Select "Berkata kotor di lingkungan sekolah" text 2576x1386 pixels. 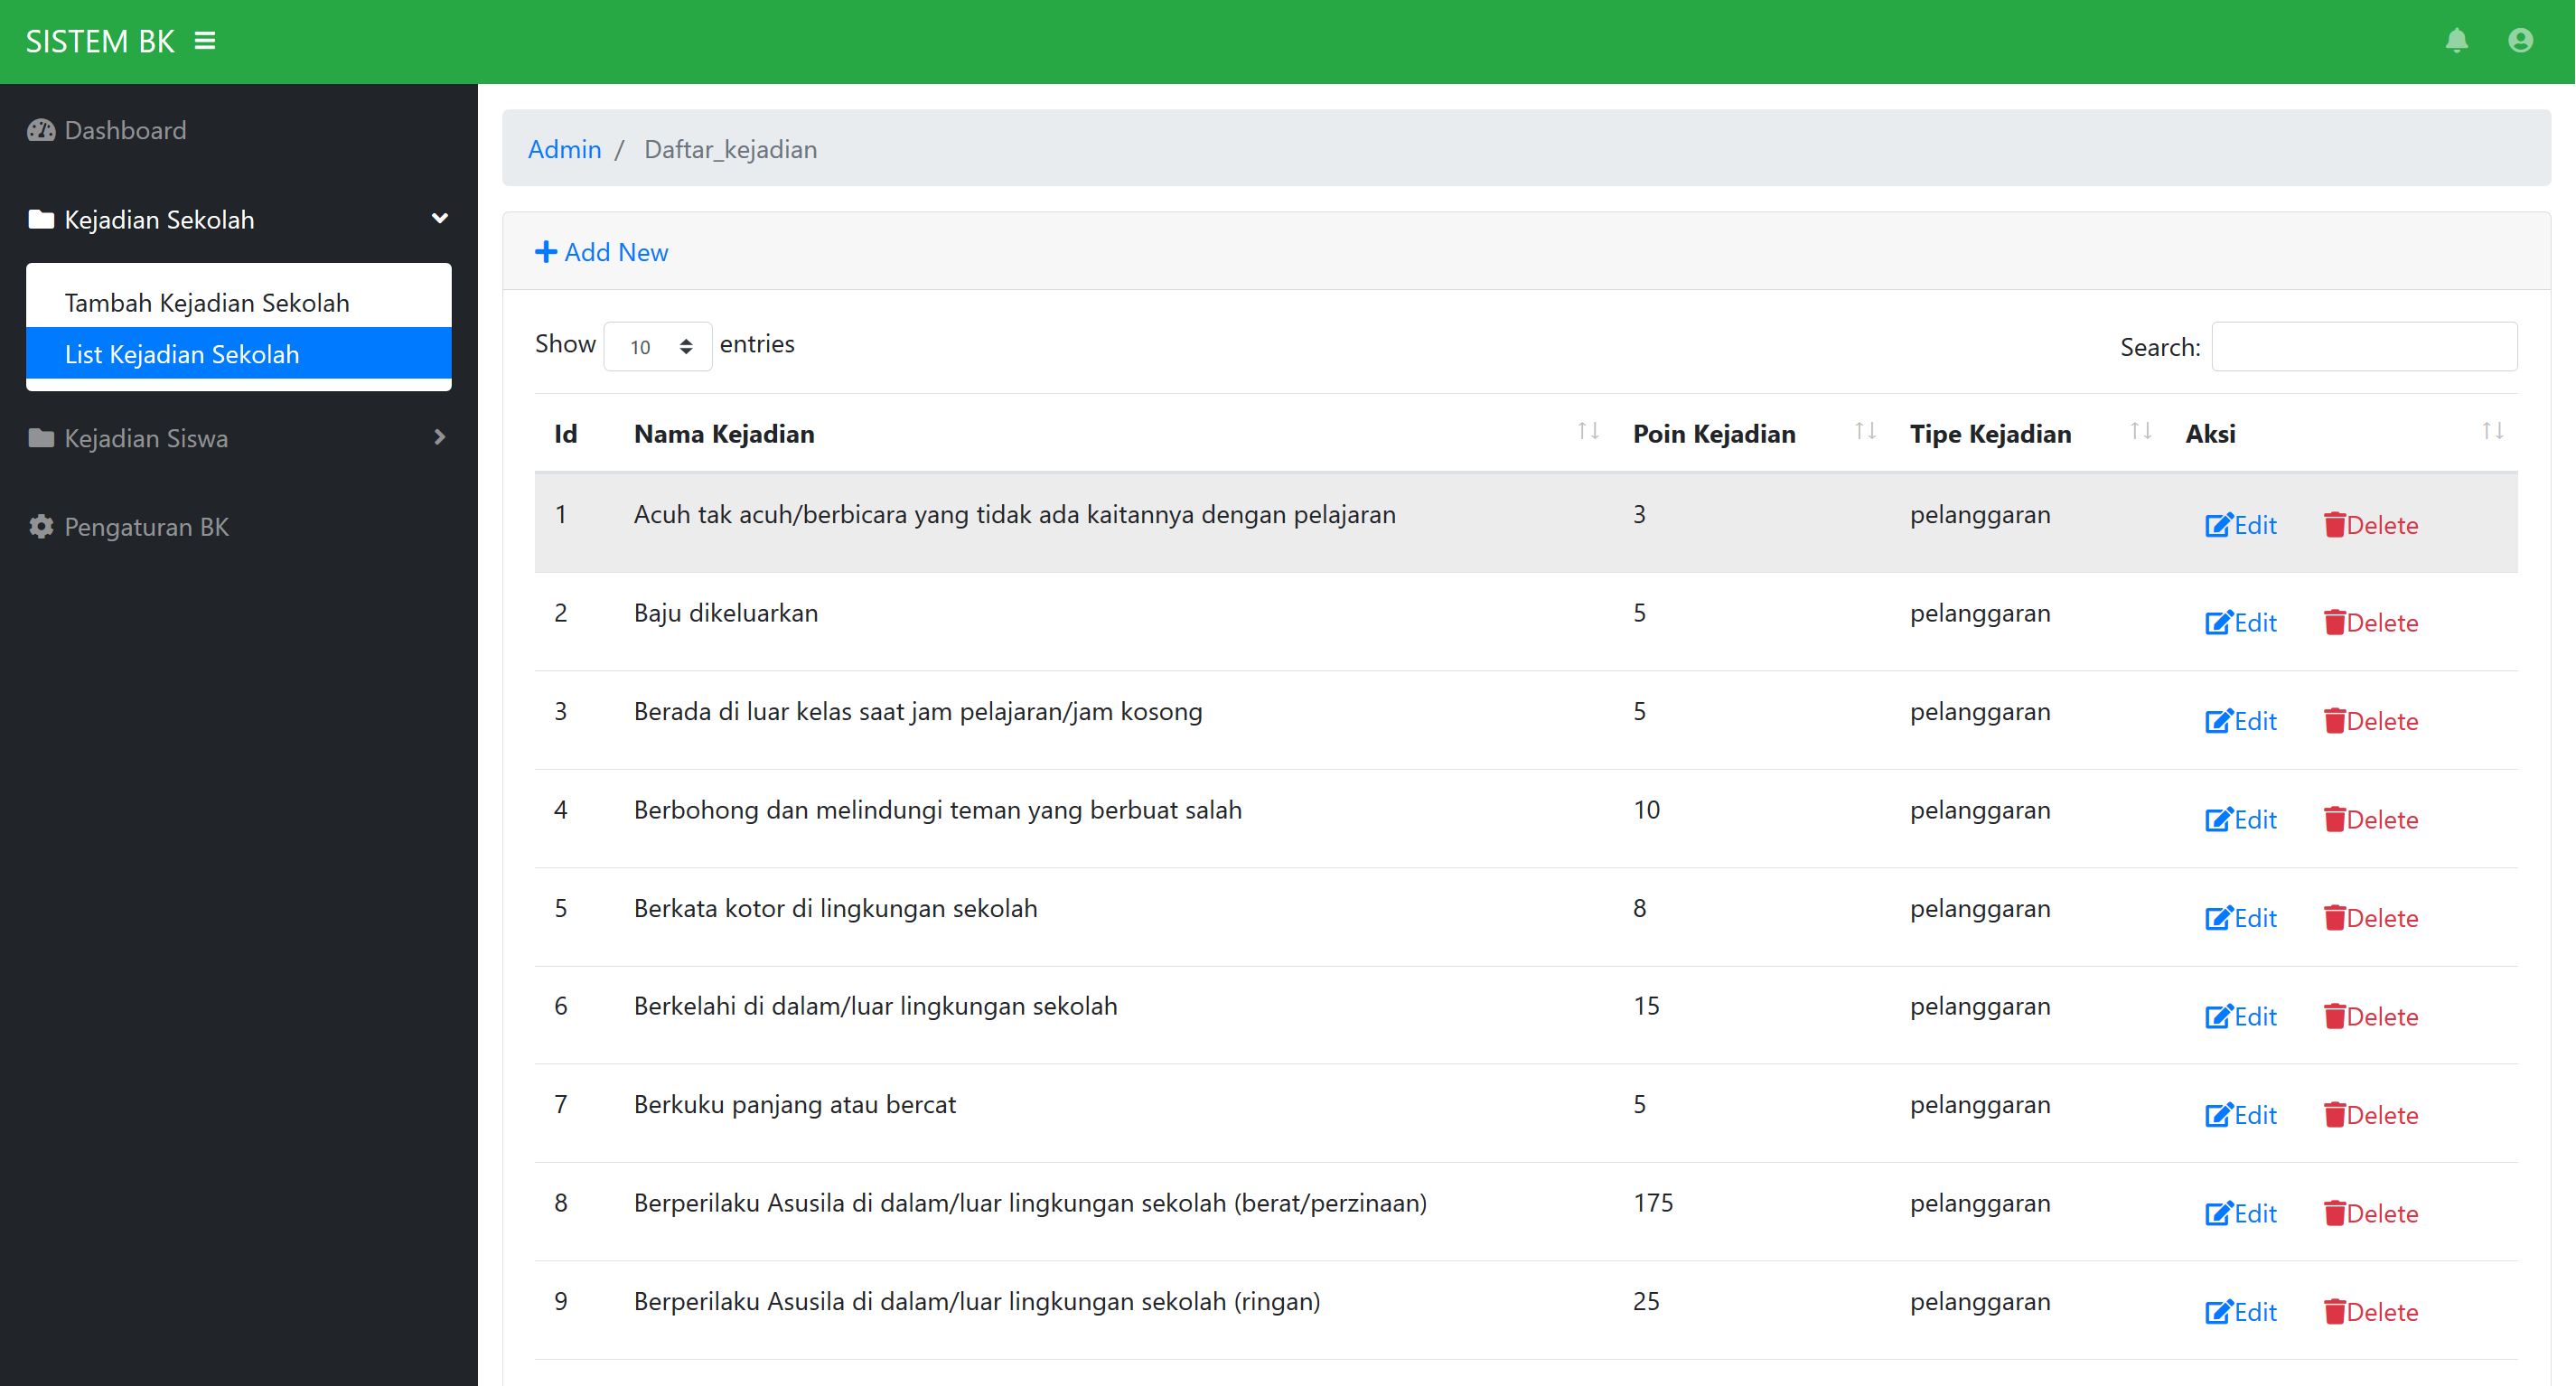[x=836, y=908]
